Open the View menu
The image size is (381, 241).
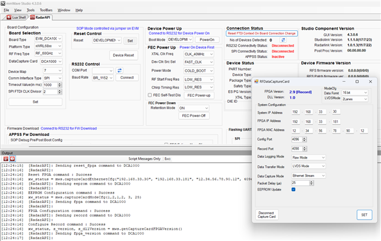point(18,10)
